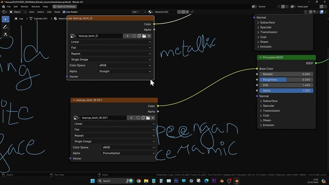
Task: Open the Object shader type dropdown
Action: click(x=18, y=12)
